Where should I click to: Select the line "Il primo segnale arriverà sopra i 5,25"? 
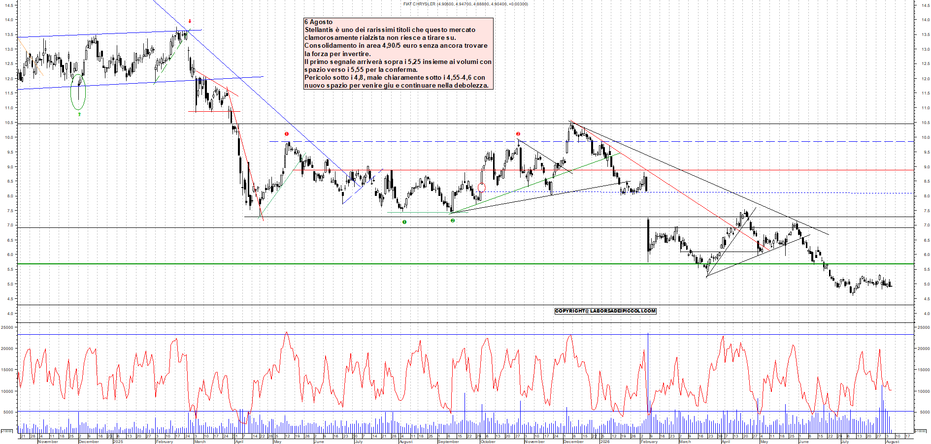[x=398, y=62]
